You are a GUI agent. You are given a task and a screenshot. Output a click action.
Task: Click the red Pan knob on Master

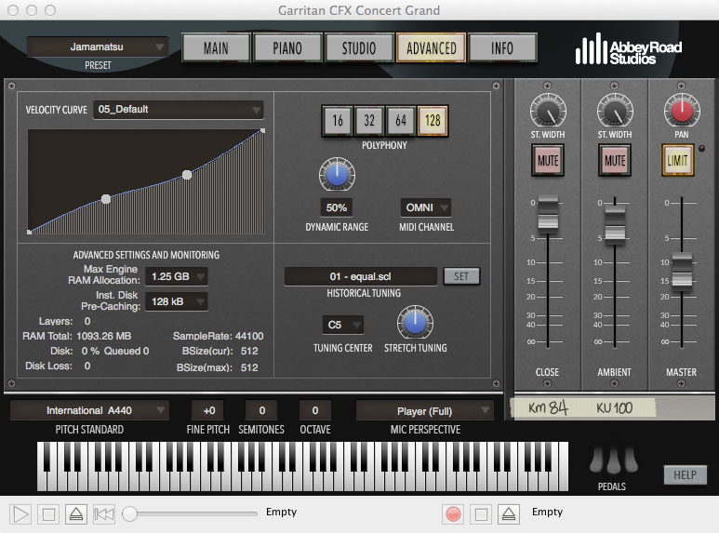(682, 110)
